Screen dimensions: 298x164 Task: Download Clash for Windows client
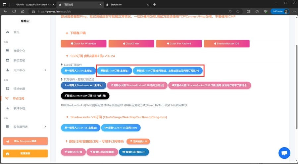84,43
